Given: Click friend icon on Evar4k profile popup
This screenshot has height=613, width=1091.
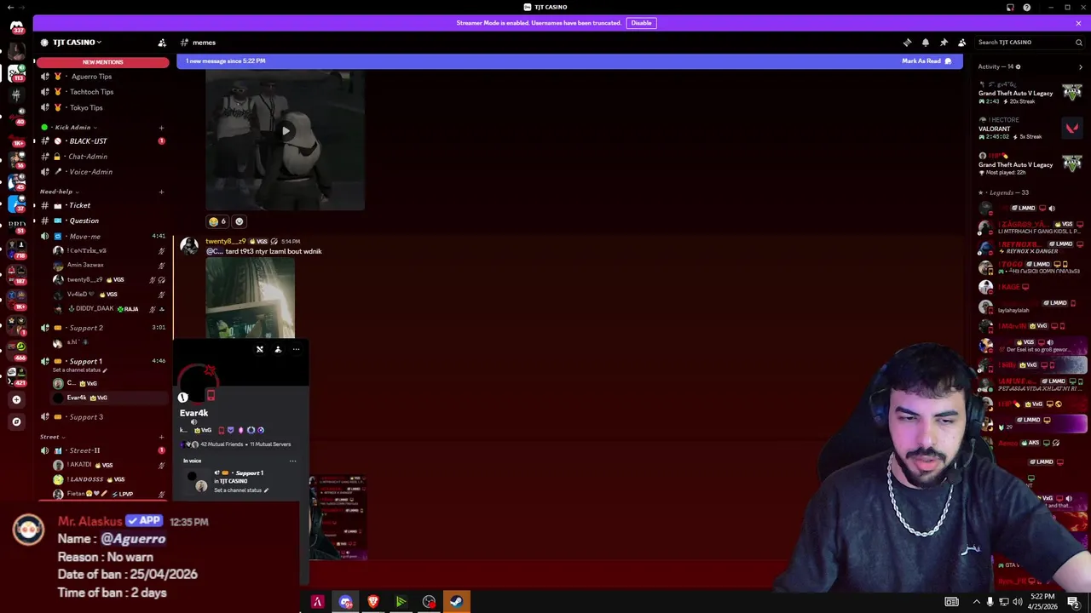Looking at the screenshot, I should point(278,349).
